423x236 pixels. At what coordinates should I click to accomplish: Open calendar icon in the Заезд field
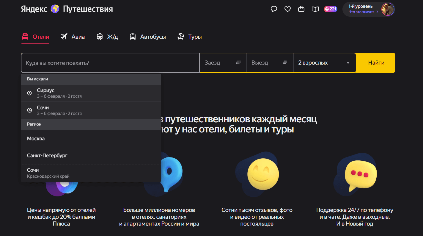coord(238,62)
